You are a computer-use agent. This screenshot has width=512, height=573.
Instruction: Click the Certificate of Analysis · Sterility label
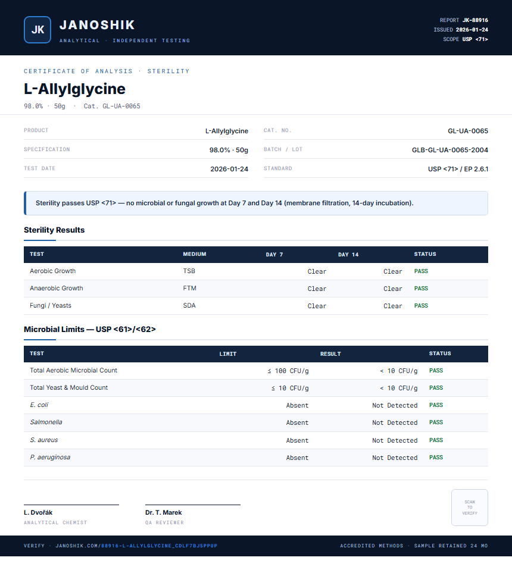pyautogui.click(x=107, y=71)
